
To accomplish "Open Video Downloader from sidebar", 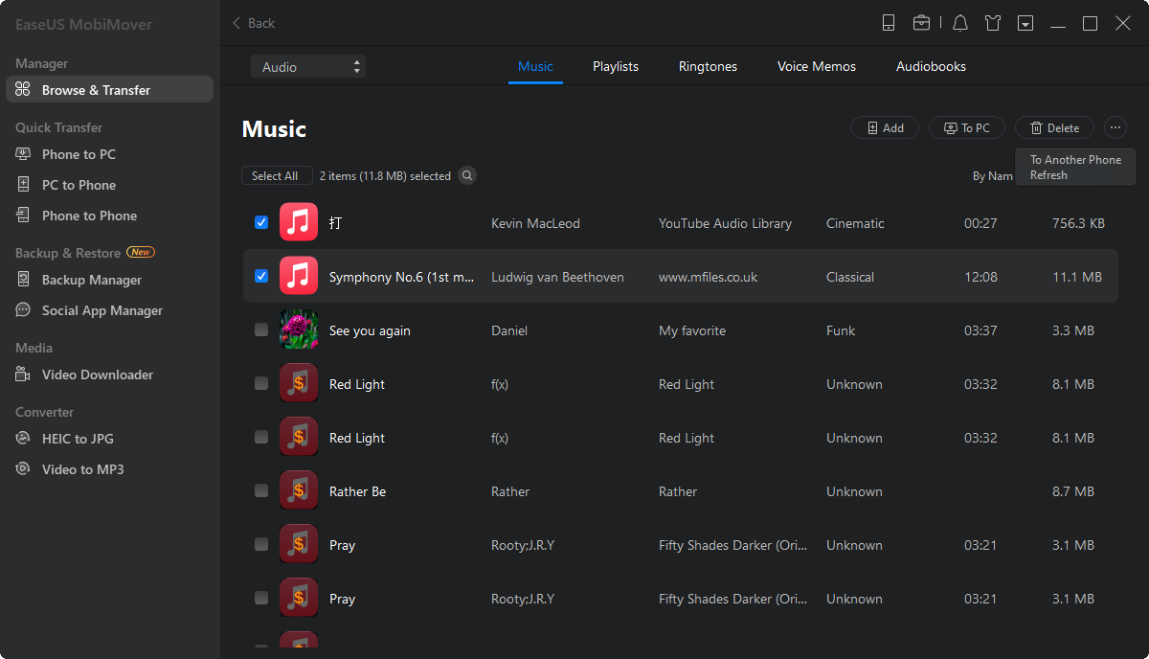I will tap(97, 375).
